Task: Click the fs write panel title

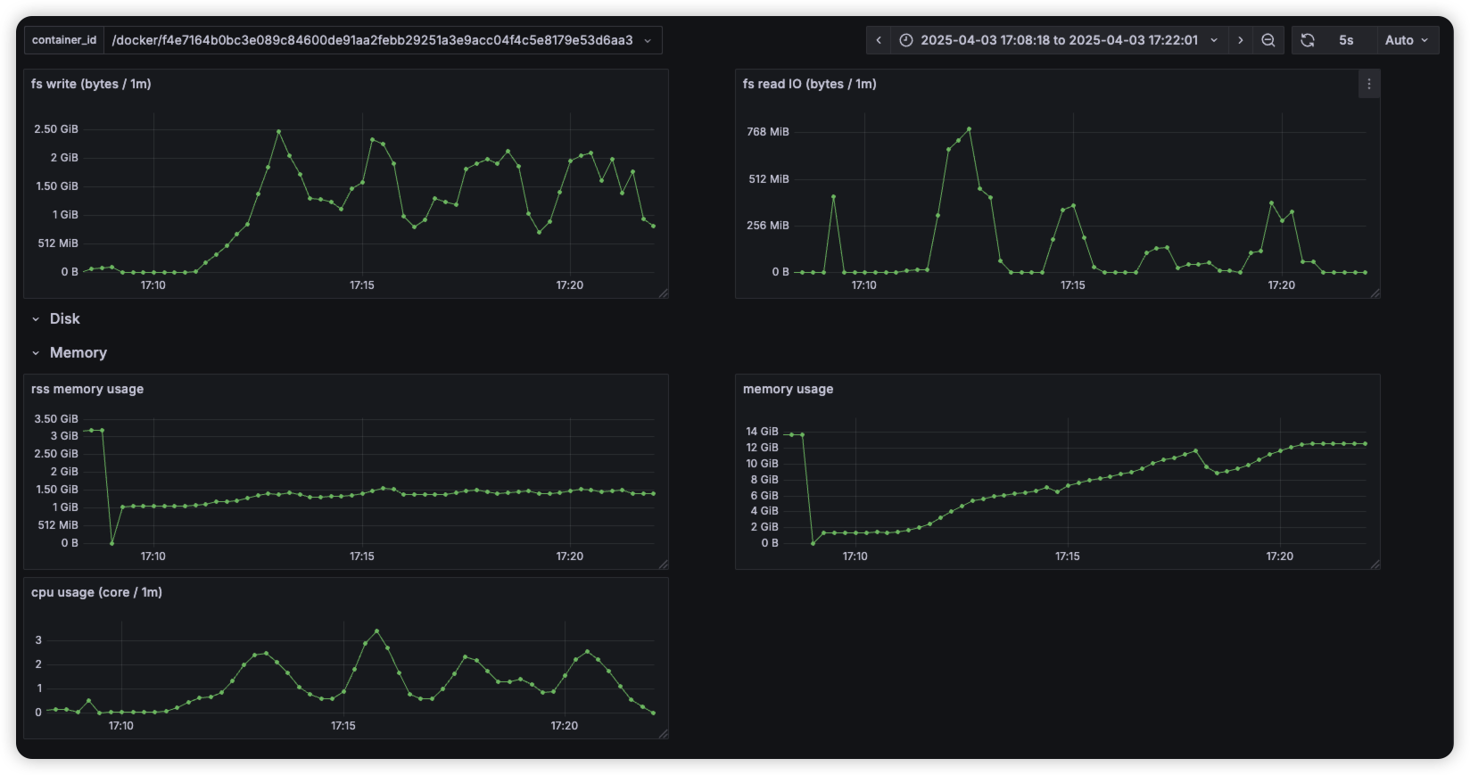Action: coord(91,84)
